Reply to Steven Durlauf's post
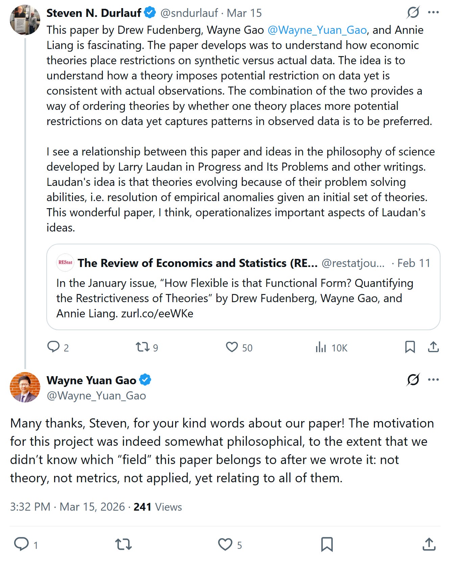 click(x=53, y=347)
